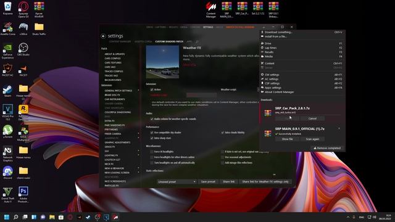Select Tracks VAO in sidebar
Viewport: 395px width, 222px height.
click(x=111, y=75)
